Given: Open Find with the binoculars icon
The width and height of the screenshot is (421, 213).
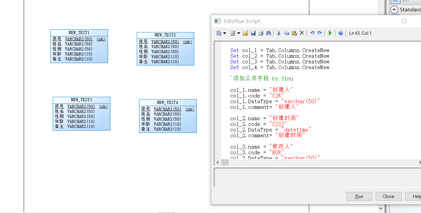Looking at the screenshot, I should [x=269, y=33].
